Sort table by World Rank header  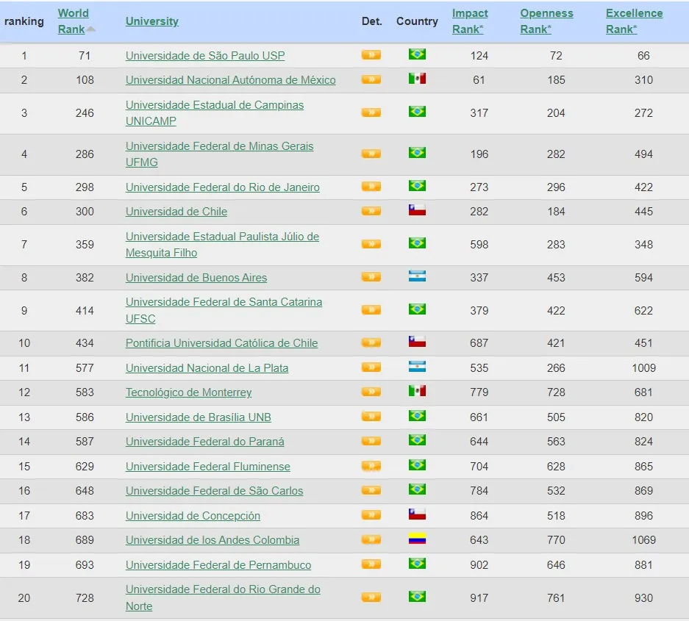73,21
